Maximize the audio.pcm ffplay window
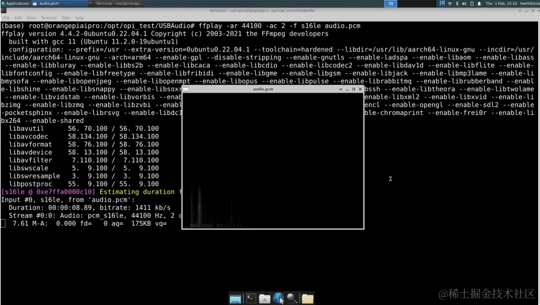The width and height of the screenshot is (540, 305). pyautogui.click(x=354, y=89)
